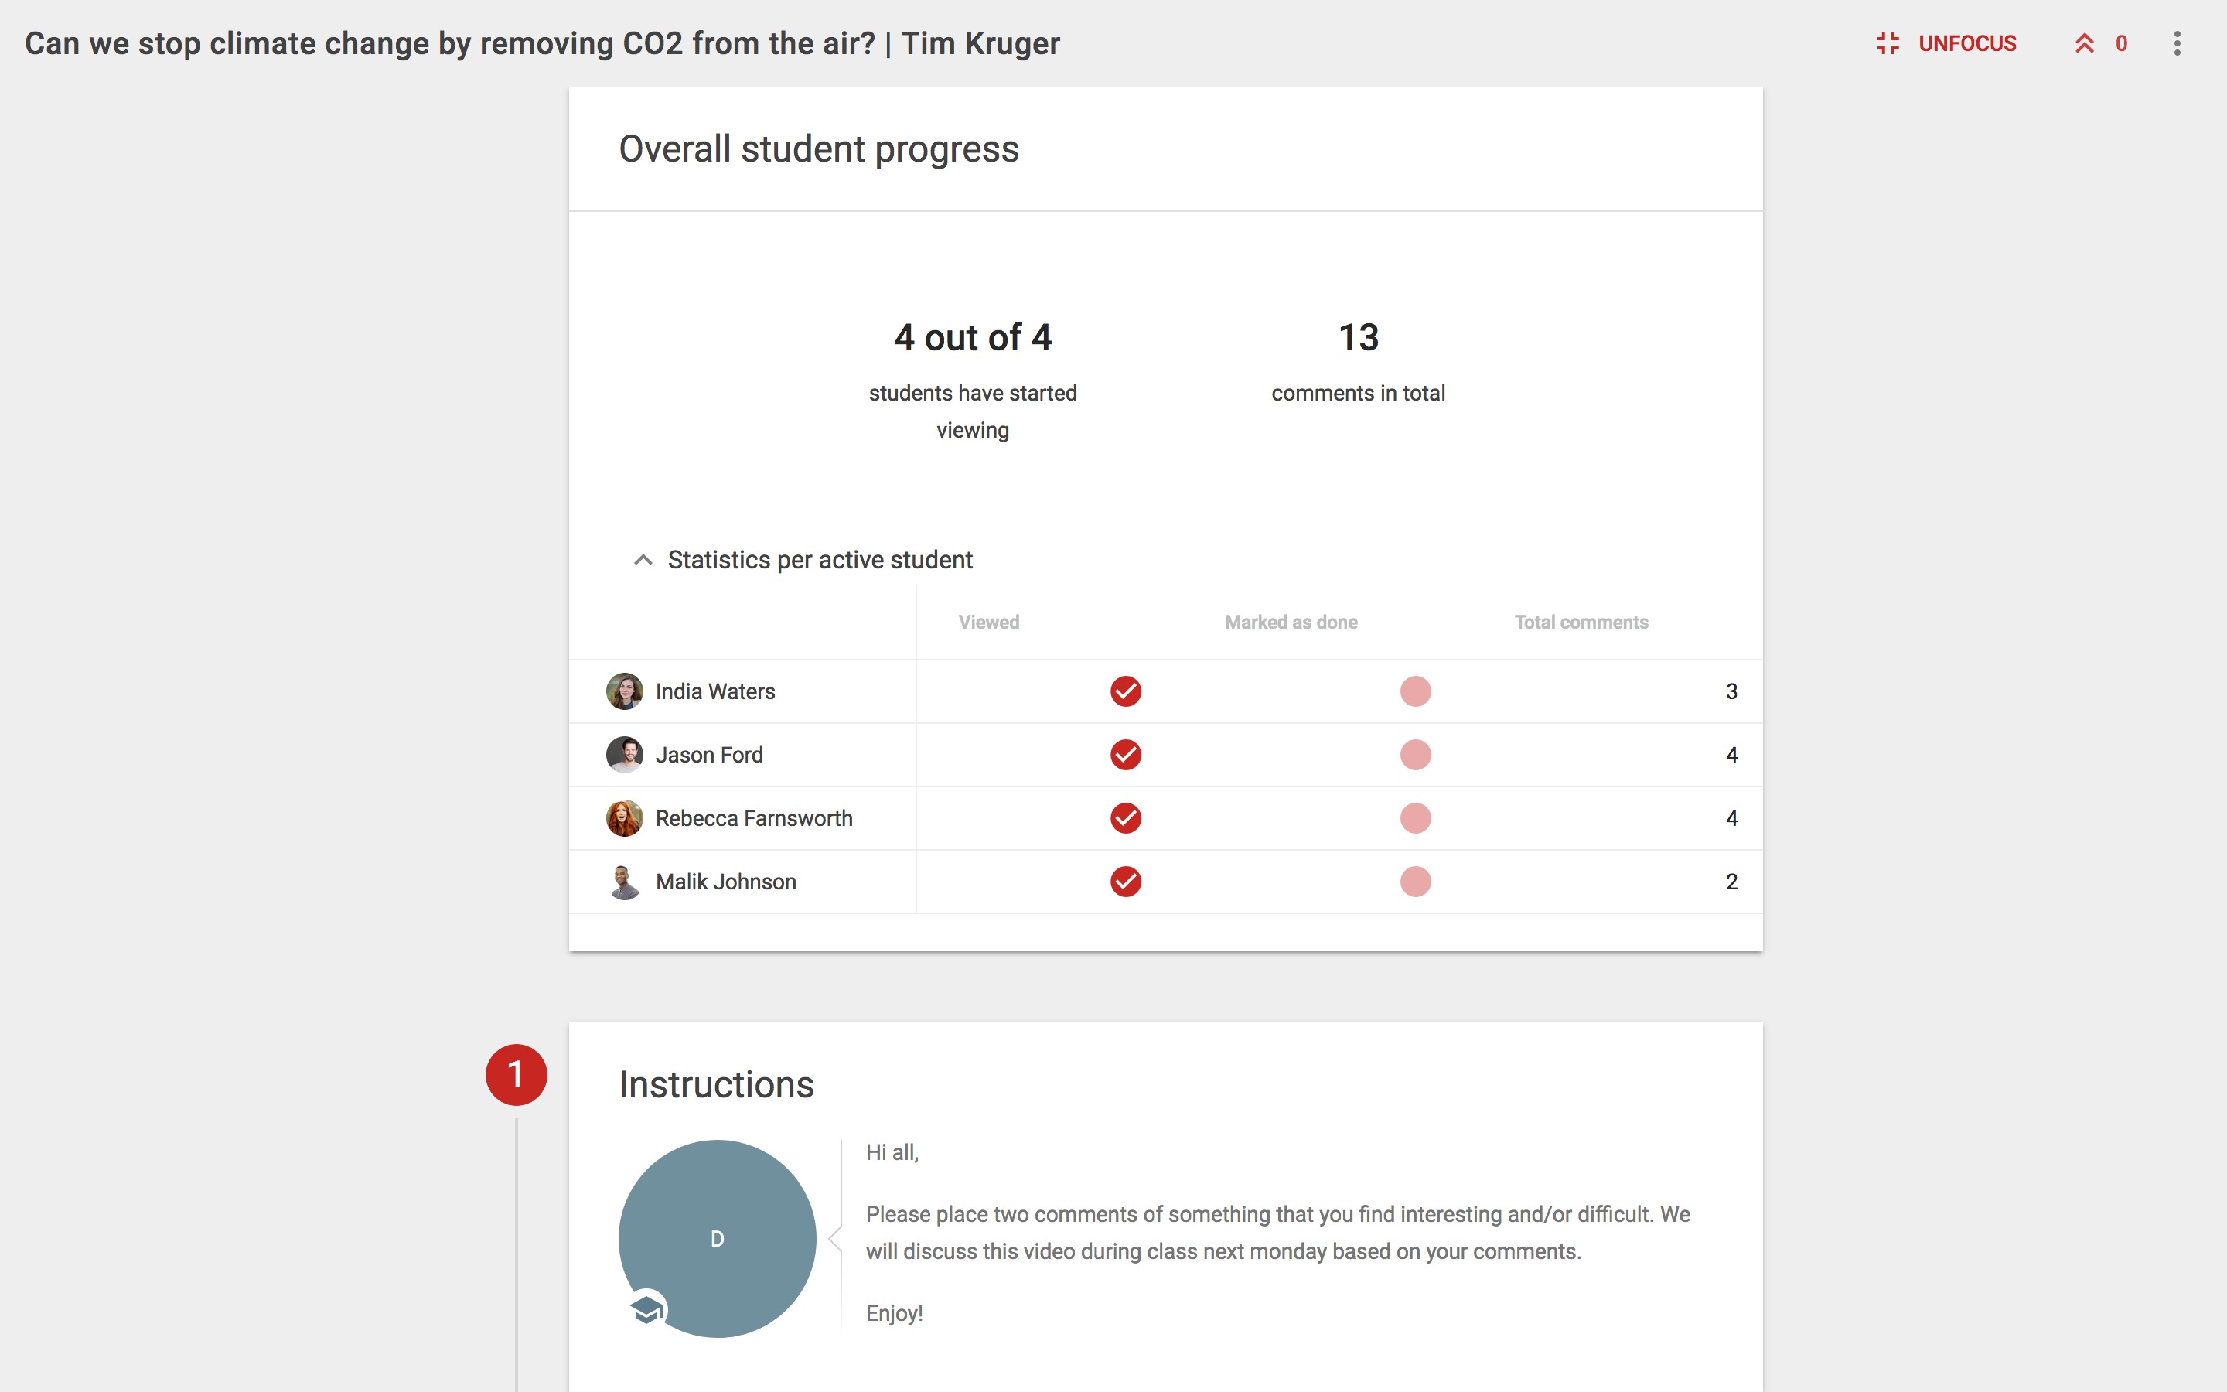Collapse the Statistics per active student section

pyautogui.click(x=643, y=560)
